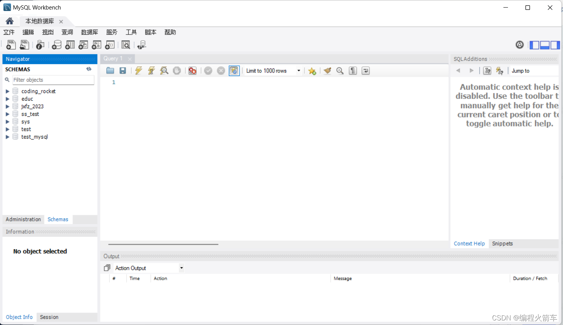Open the 文件 menu
Image resolution: width=563 pixels, height=325 pixels.
[x=9, y=32]
